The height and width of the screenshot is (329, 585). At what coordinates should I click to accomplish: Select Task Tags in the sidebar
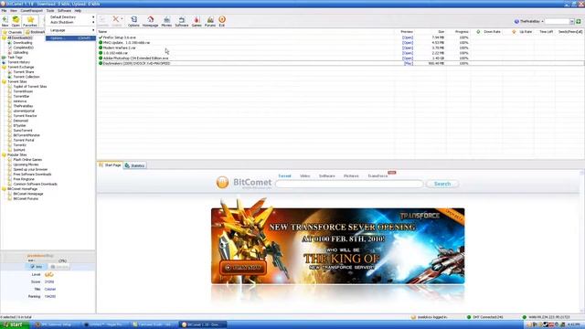pos(15,57)
